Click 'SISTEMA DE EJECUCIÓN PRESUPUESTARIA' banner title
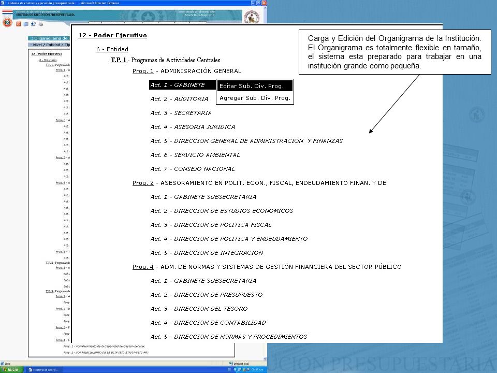 pos(46,15)
